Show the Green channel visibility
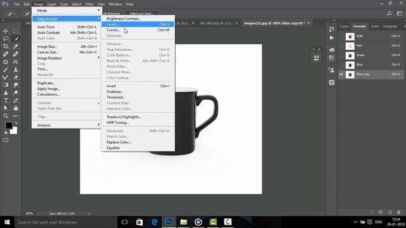 click(341, 55)
